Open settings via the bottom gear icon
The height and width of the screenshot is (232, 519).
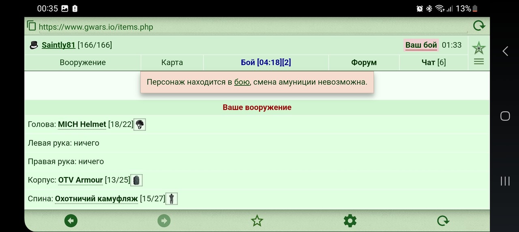coord(350,221)
